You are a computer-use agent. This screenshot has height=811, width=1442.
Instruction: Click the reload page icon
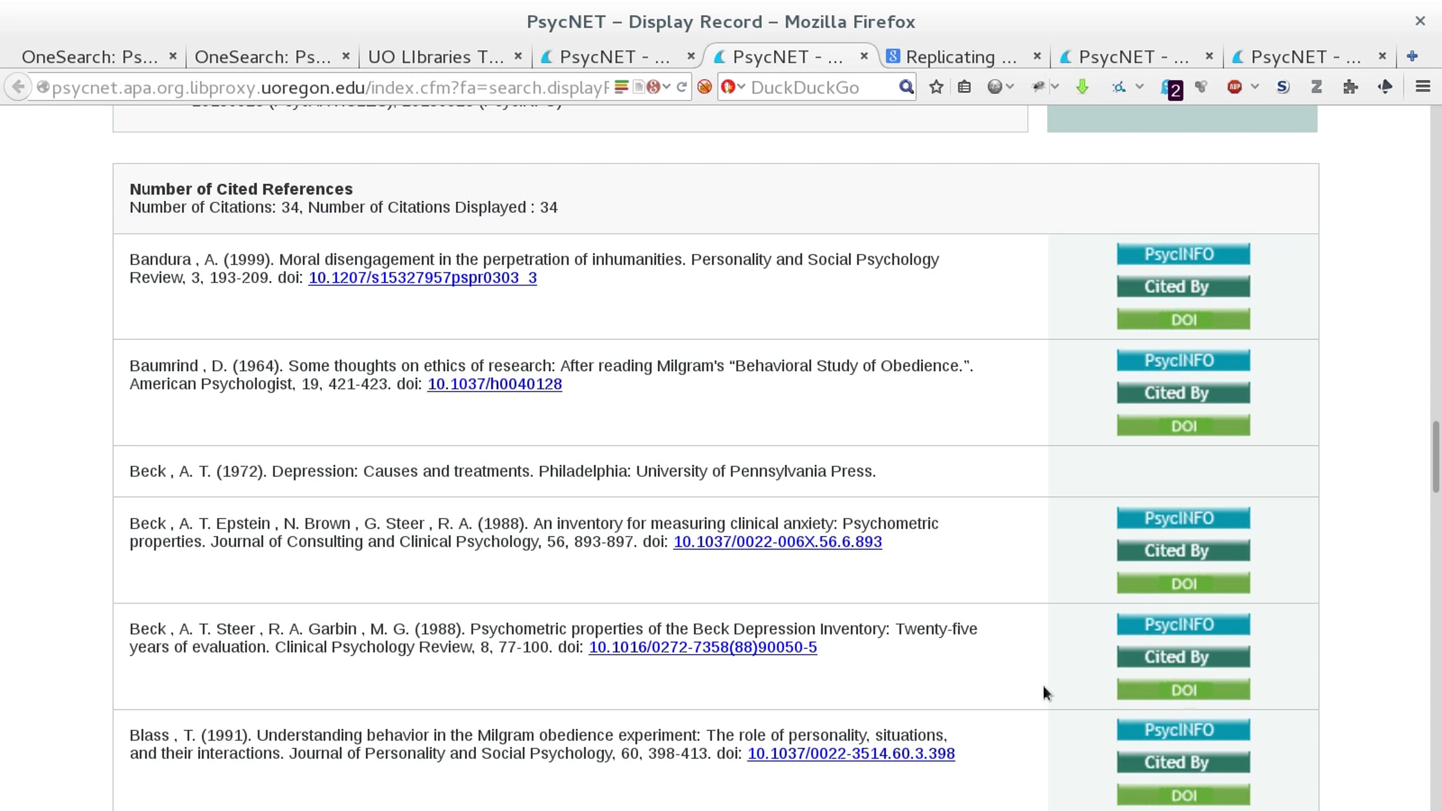[x=682, y=87]
